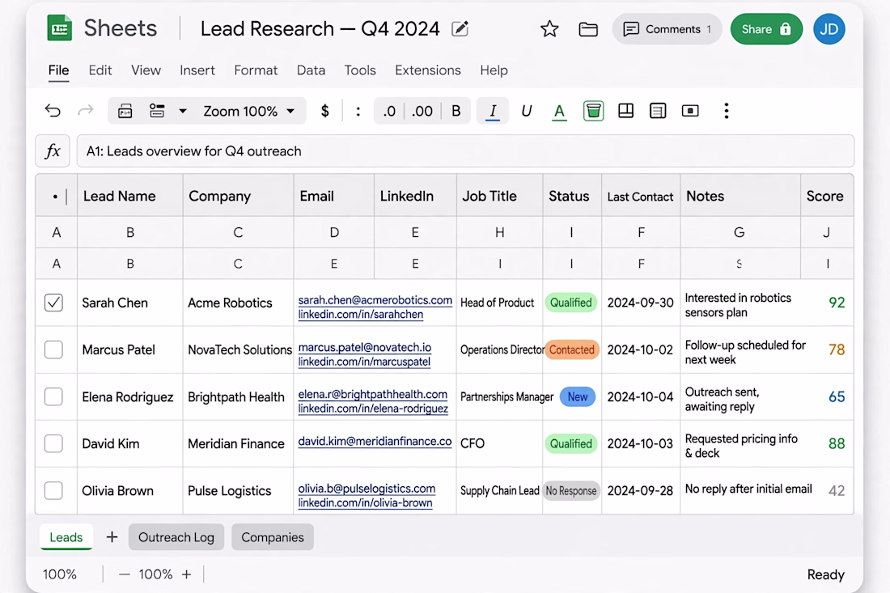
Task: Check the Olivia Brown row checkbox
Action: coord(54,491)
